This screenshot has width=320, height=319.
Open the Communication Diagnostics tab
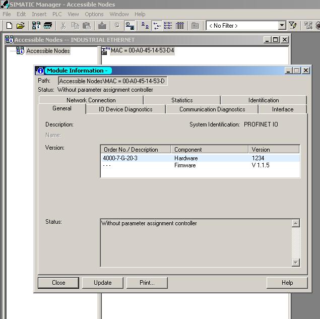[212, 109]
